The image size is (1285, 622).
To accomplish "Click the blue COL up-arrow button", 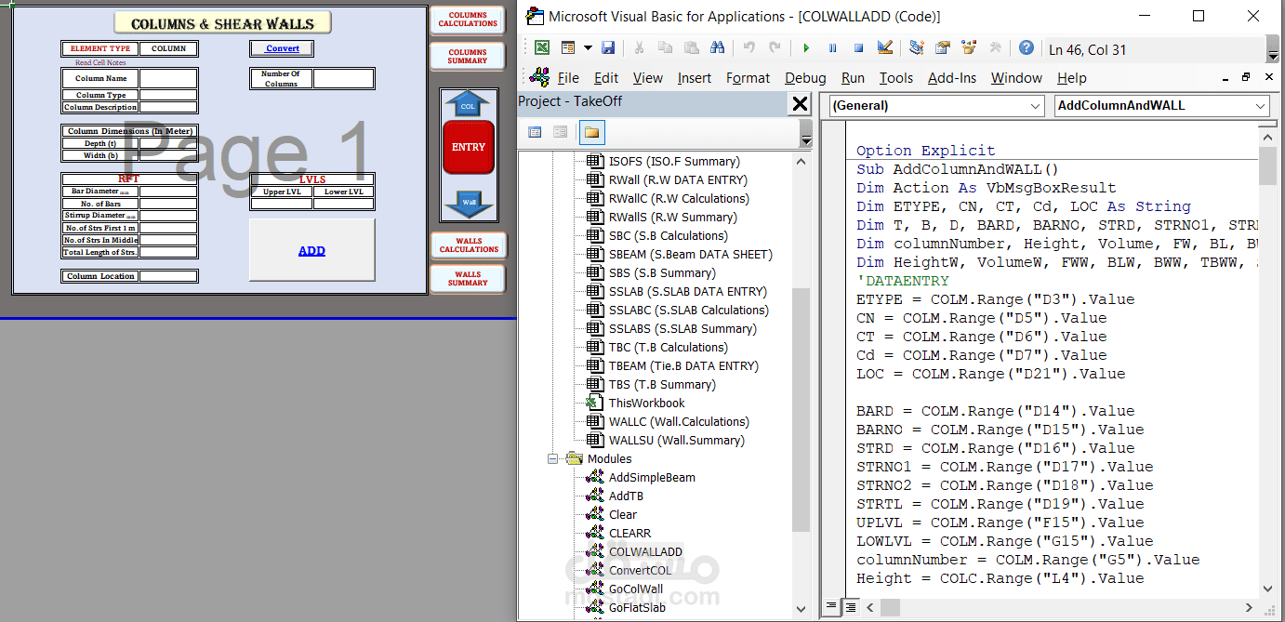I will [468, 104].
